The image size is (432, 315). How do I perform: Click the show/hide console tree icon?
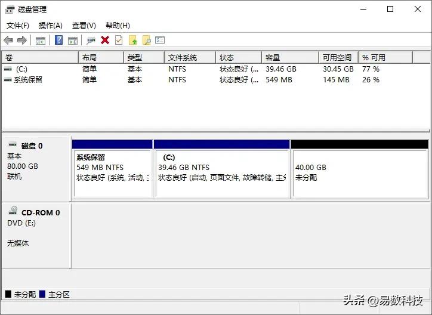click(x=41, y=41)
